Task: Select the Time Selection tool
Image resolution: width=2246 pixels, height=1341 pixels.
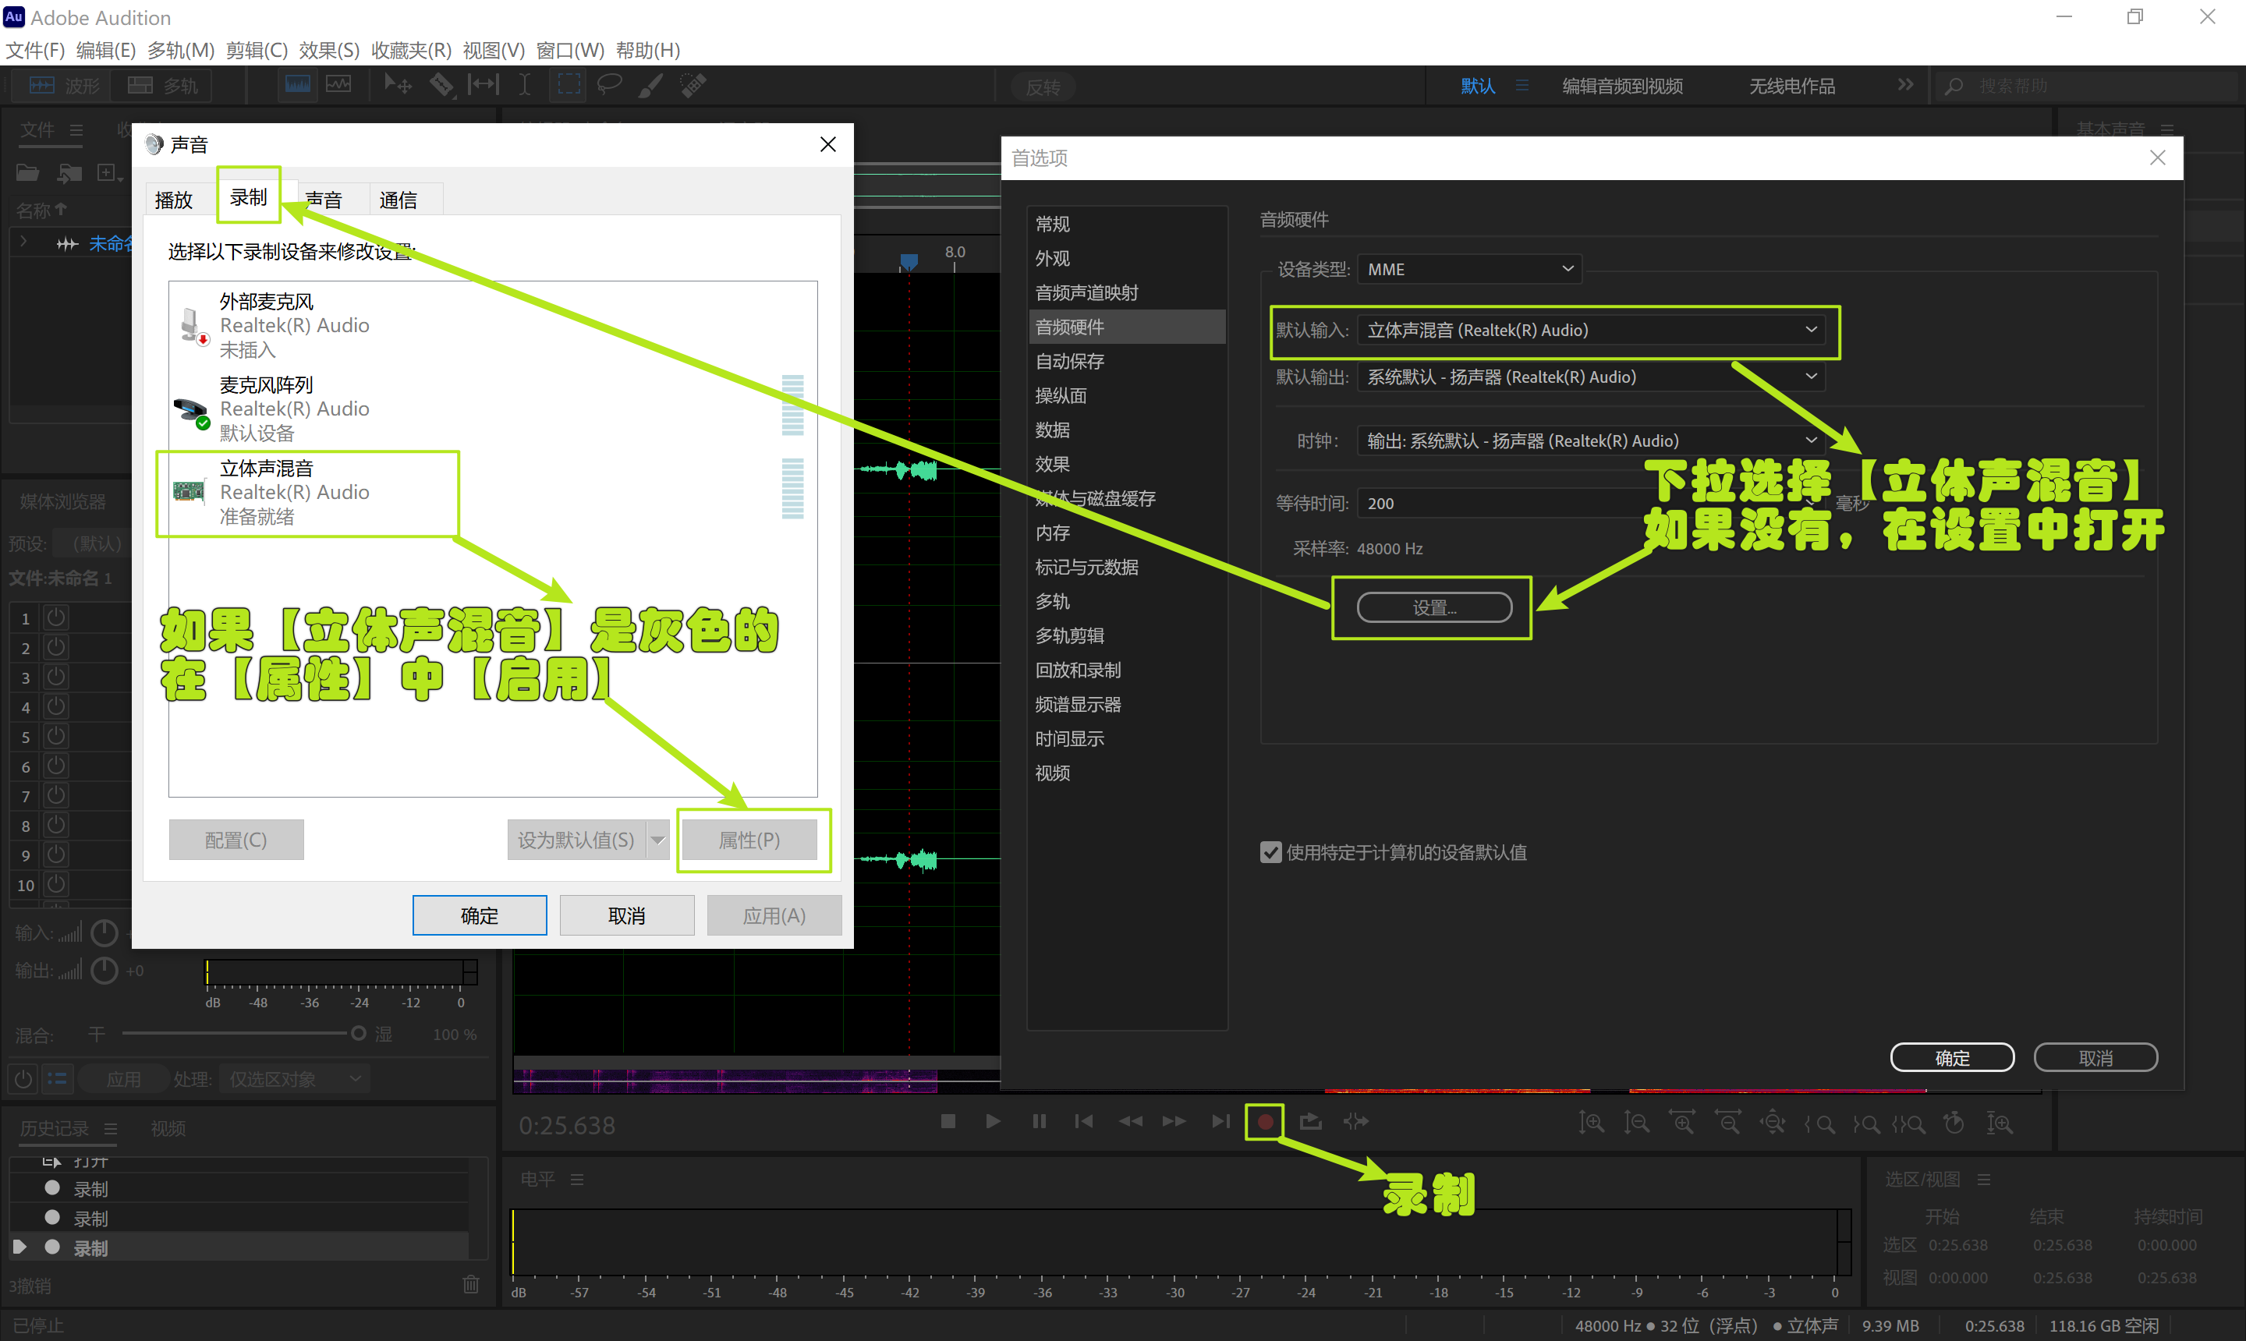Action: pyautogui.click(x=524, y=85)
